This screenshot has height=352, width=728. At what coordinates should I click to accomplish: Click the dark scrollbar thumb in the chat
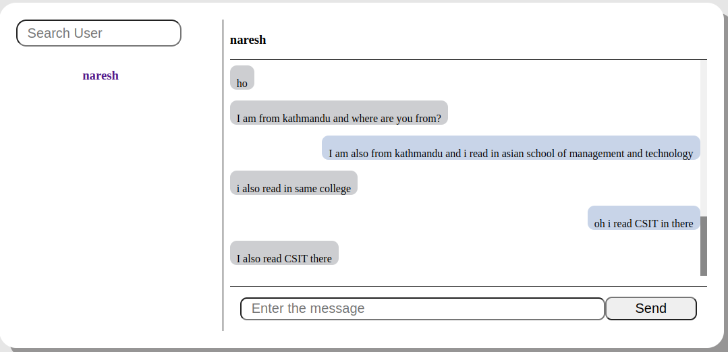click(x=704, y=245)
